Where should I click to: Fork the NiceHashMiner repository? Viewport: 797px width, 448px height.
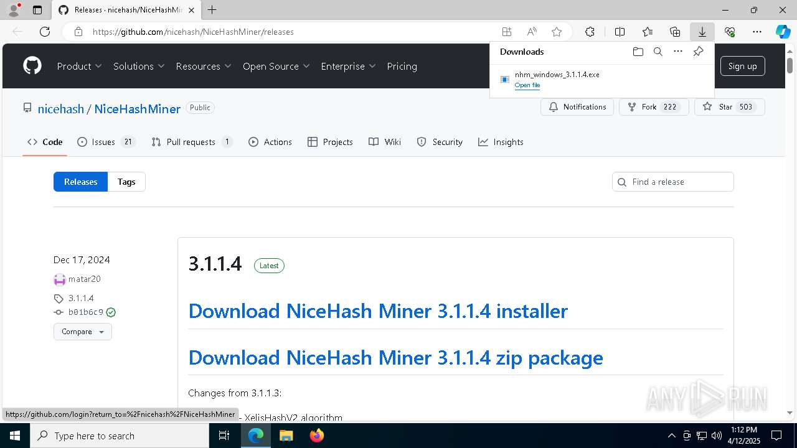[653, 107]
